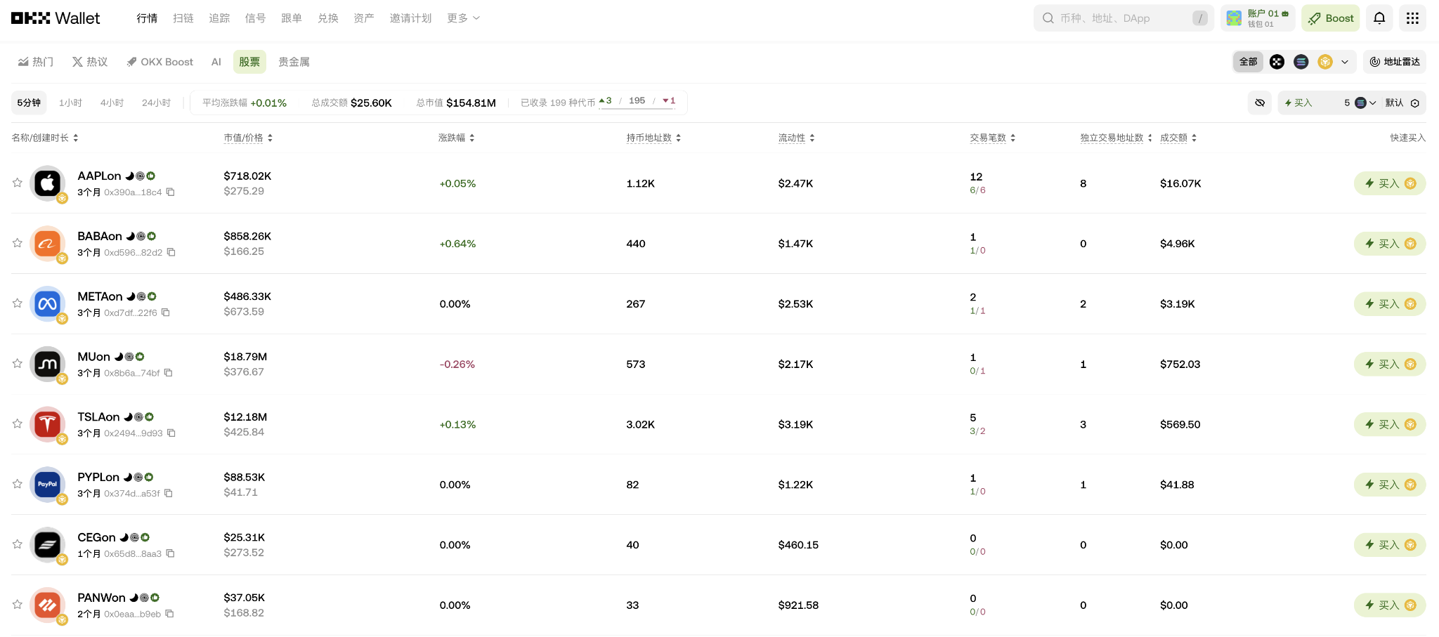Click the Boost button
The width and height of the screenshot is (1439, 637).
(1330, 18)
